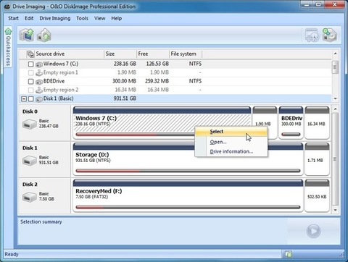
Task: Click the status bar green icon
Action: (x=289, y=254)
